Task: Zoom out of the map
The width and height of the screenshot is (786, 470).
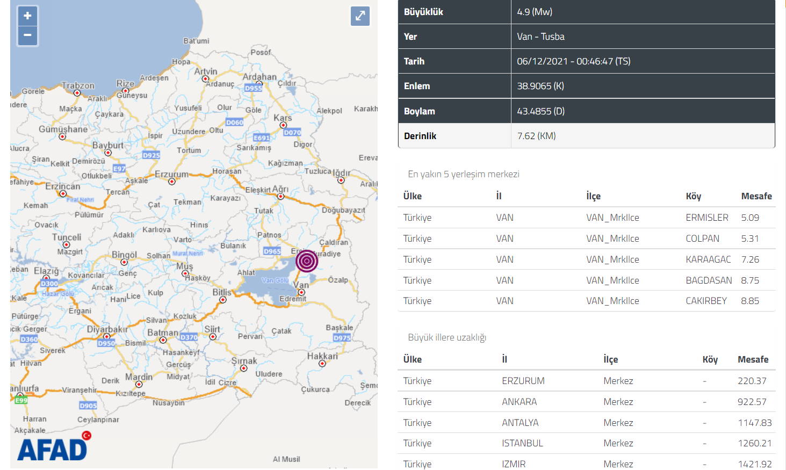Action: tap(27, 35)
